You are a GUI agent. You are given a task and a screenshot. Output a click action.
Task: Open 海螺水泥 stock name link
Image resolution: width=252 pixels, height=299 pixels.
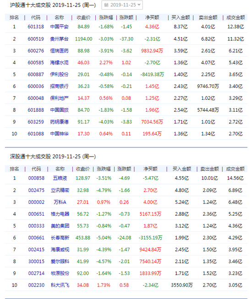(59, 63)
